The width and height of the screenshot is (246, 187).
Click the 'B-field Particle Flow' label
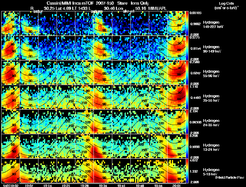[230, 177]
